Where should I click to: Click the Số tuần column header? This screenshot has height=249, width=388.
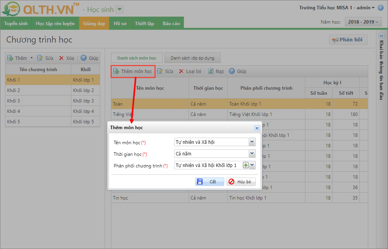tap(319, 93)
